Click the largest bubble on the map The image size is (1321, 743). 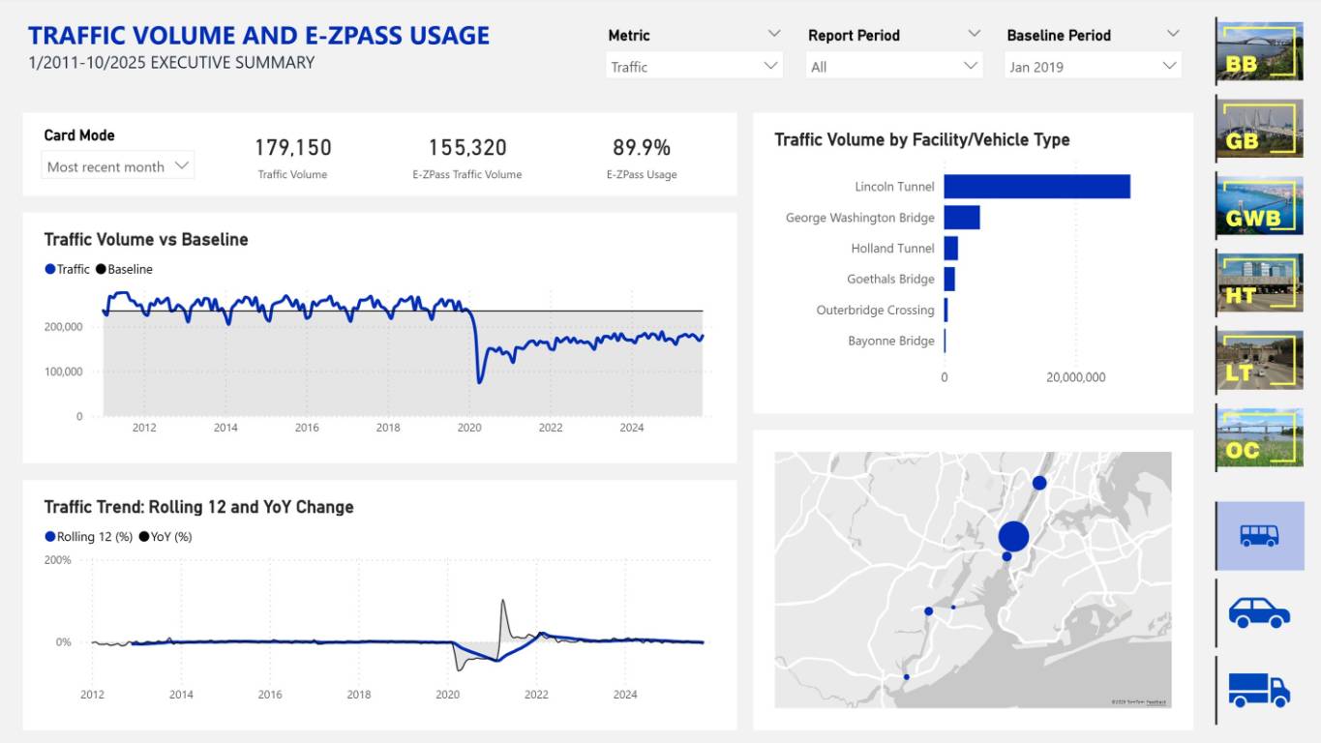[x=1013, y=536]
